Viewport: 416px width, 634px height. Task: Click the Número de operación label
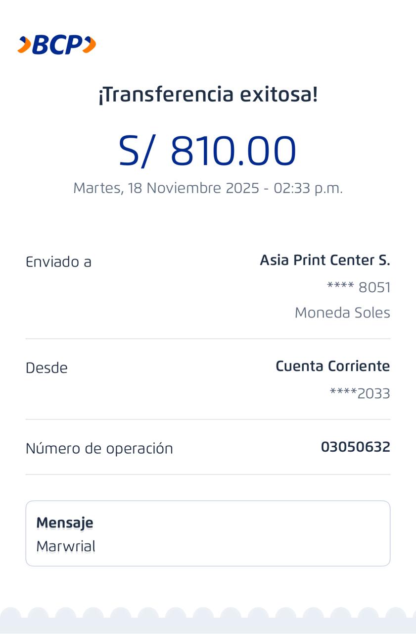click(99, 448)
